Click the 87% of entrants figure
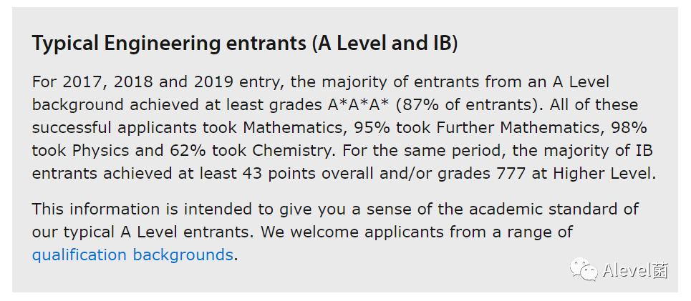 click(443, 105)
